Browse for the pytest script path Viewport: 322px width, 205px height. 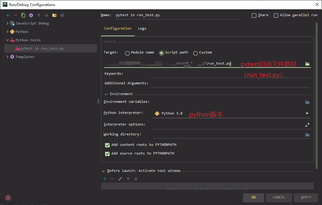click(x=307, y=64)
